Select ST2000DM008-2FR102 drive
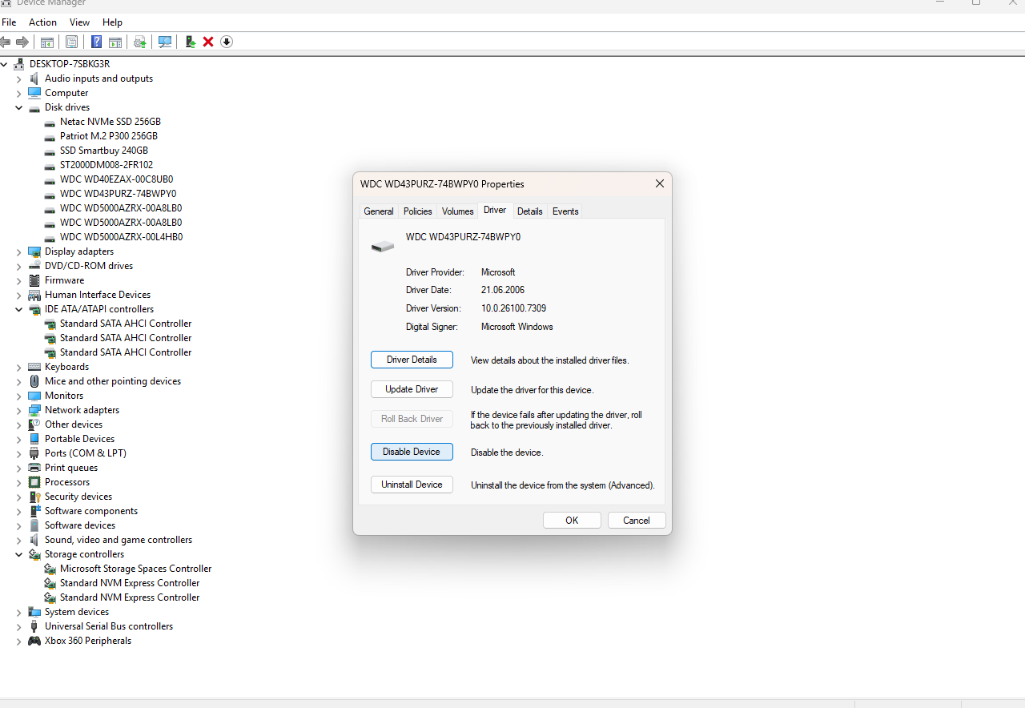Viewport: 1025px width, 708px height. 107,165
